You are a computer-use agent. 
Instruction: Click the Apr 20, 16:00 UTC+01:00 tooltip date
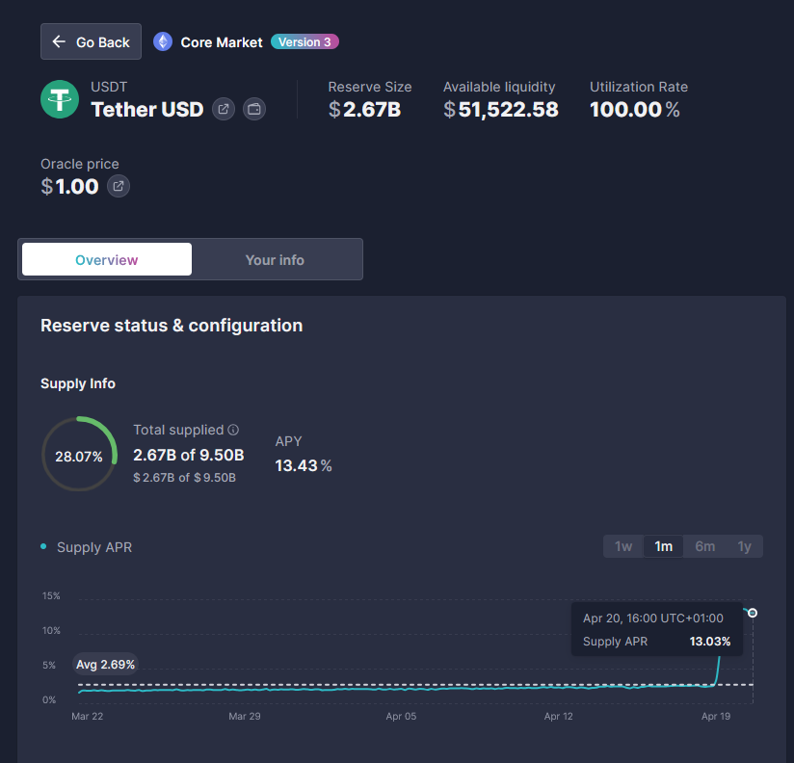[x=652, y=618]
